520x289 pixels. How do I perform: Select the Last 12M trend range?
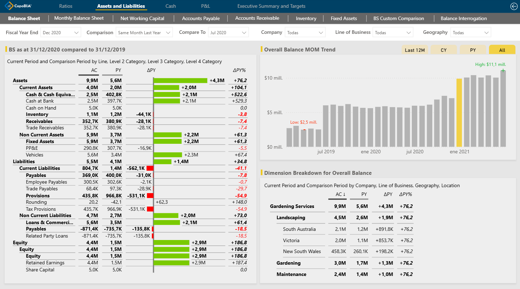(x=415, y=50)
